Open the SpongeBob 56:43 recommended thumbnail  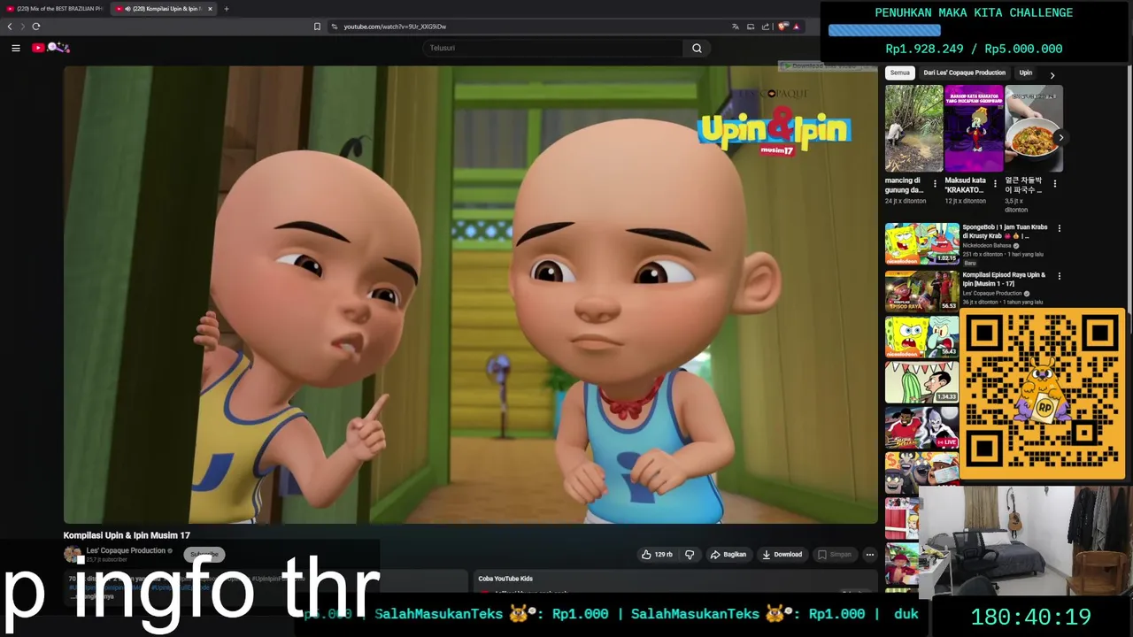pyautogui.click(x=921, y=337)
